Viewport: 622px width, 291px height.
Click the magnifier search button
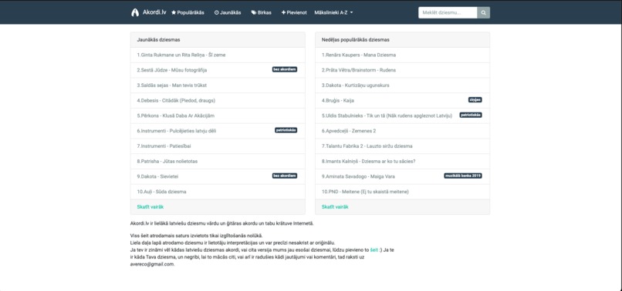coord(483,12)
